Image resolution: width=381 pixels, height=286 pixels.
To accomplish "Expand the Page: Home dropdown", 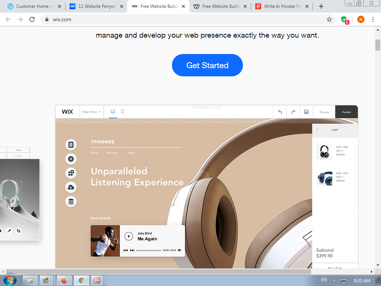I will (92, 112).
